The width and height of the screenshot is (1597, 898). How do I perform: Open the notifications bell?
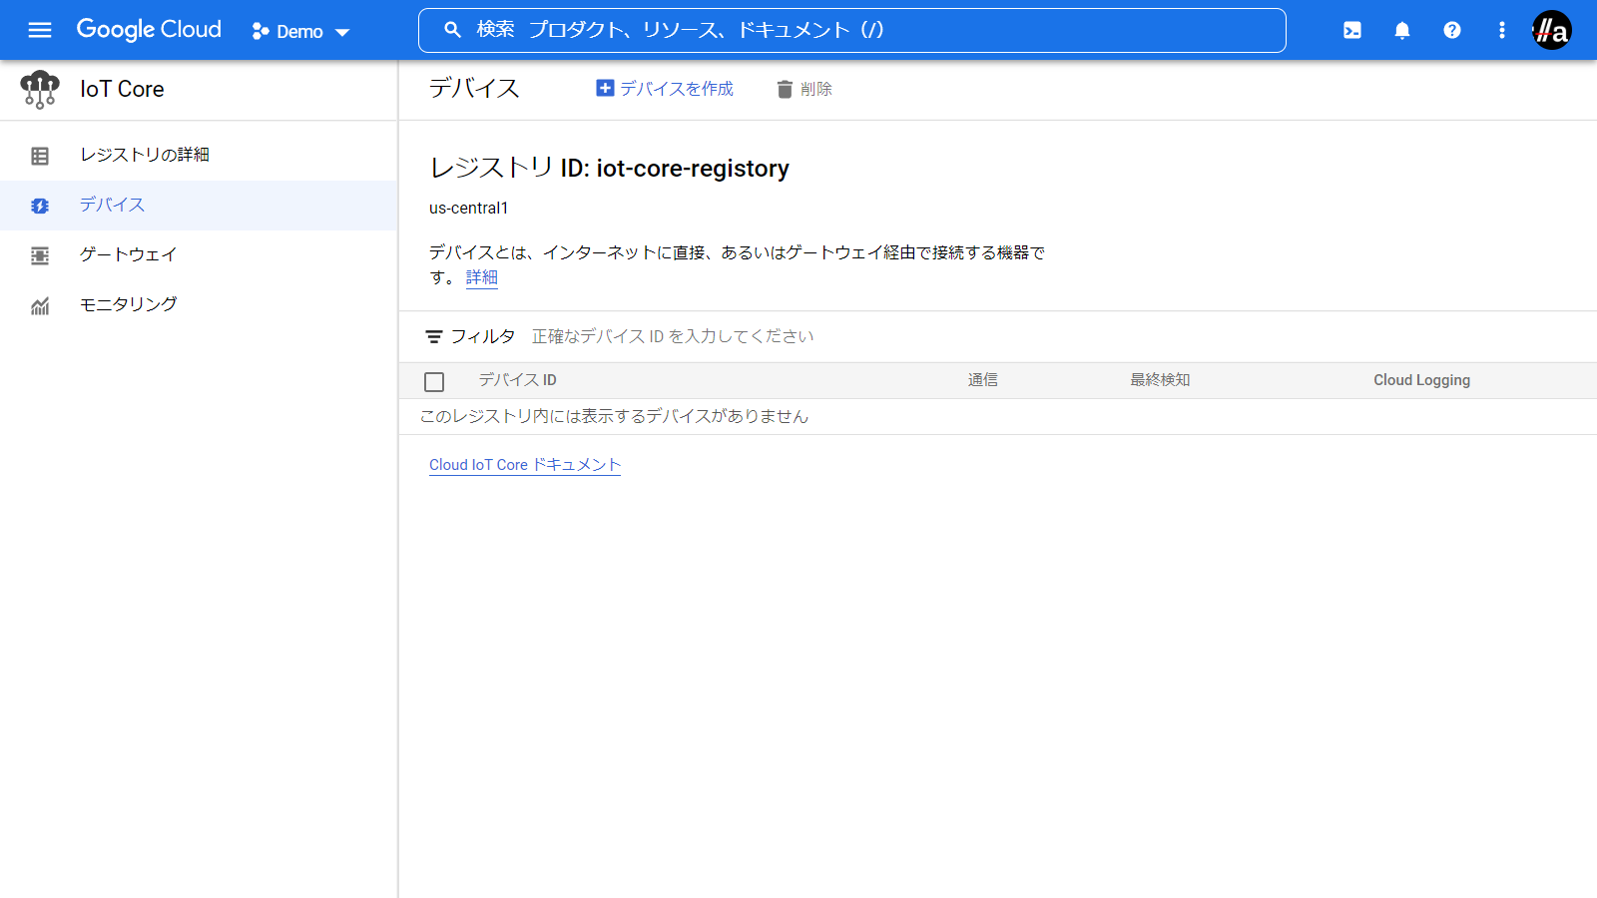pyautogui.click(x=1402, y=30)
